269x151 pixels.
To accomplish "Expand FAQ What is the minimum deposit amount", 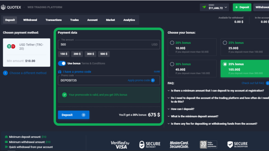I will click(x=193, y=116).
